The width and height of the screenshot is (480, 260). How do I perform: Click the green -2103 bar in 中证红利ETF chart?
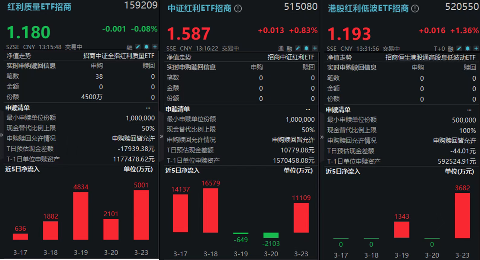click(271, 235)
